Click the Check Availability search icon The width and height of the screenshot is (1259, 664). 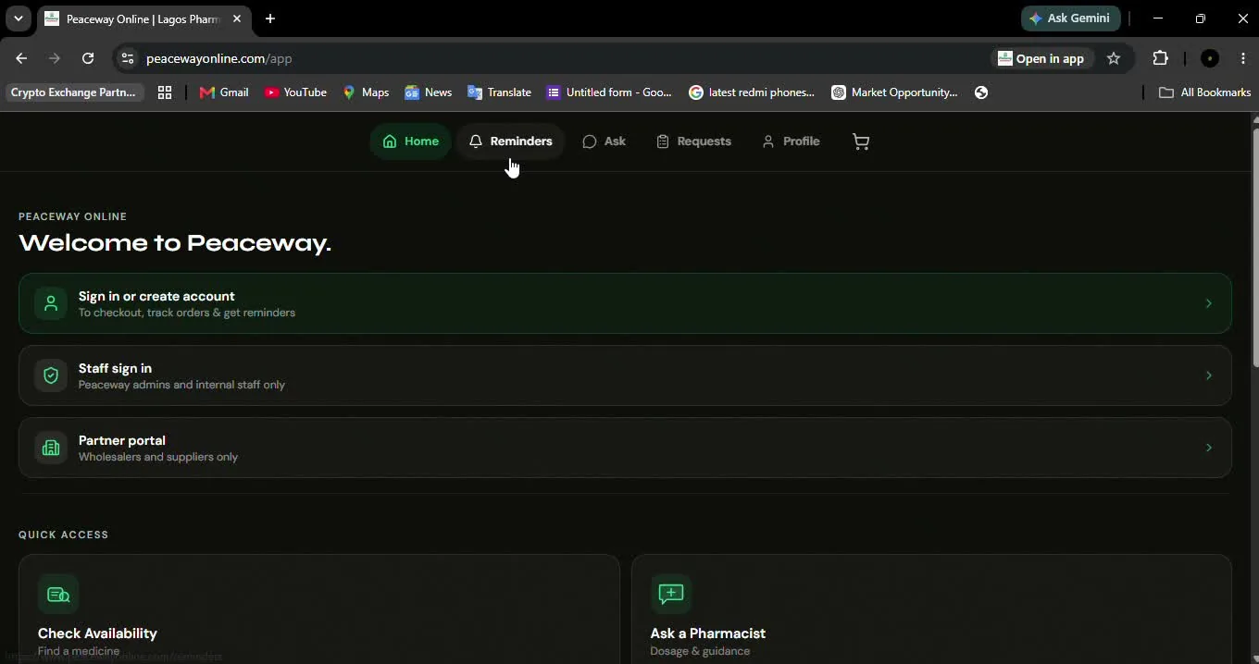(x=58, y=594)
